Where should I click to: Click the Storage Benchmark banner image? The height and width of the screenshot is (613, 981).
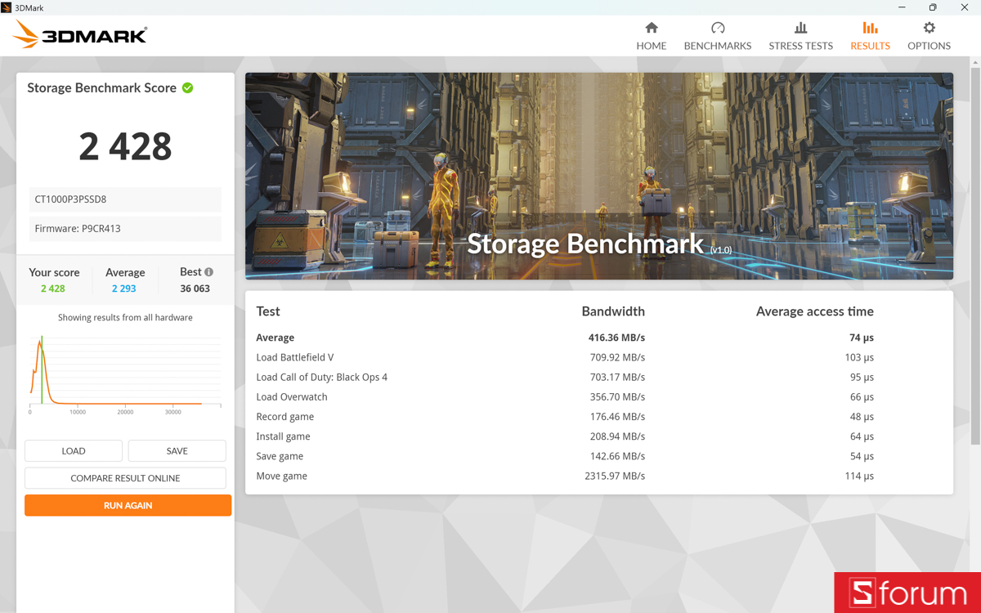pyautogui.click(x=599, y=176)
